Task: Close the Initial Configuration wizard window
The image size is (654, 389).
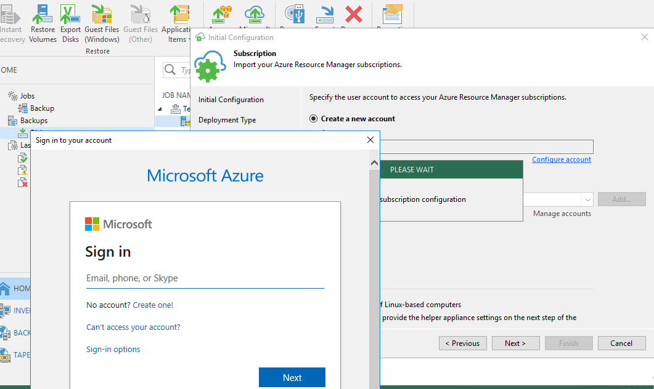Action: (644, 37)
